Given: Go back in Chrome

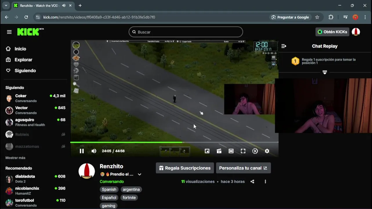Looking at the screenshot, I should [x=6, y=17].
